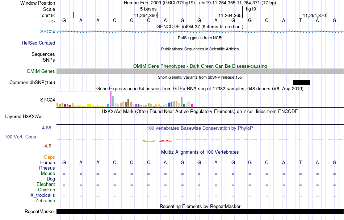Image resolution: width=344 pixels, height=220 pixels.
Task: Click the OMIM Genes track label
Action: click(x=41, y=71)
